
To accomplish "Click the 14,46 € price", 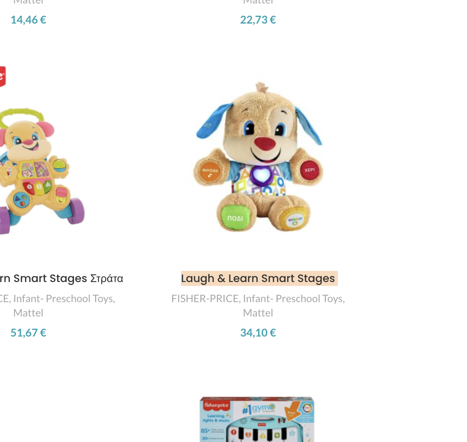I will [28, 20].
